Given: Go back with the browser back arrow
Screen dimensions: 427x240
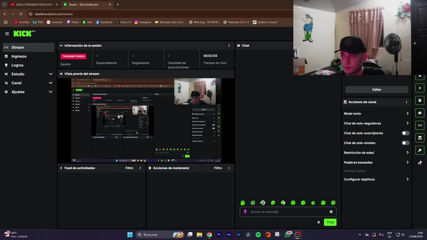Looking at the screenshot, I should 5,14.
